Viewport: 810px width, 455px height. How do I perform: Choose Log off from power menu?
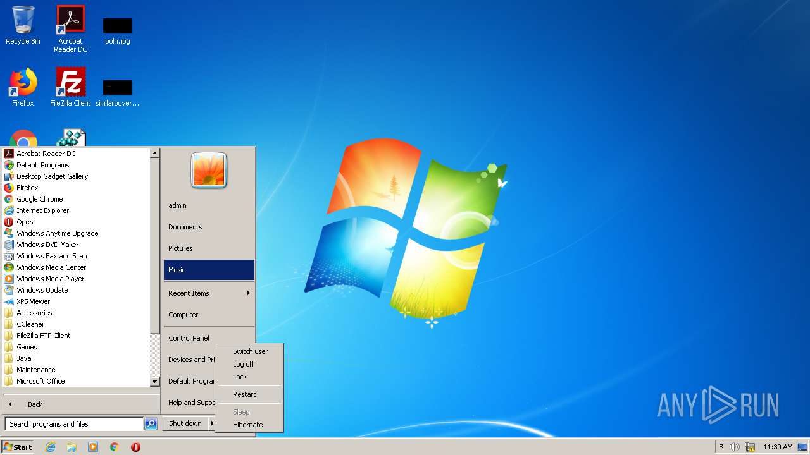[249, 364]
